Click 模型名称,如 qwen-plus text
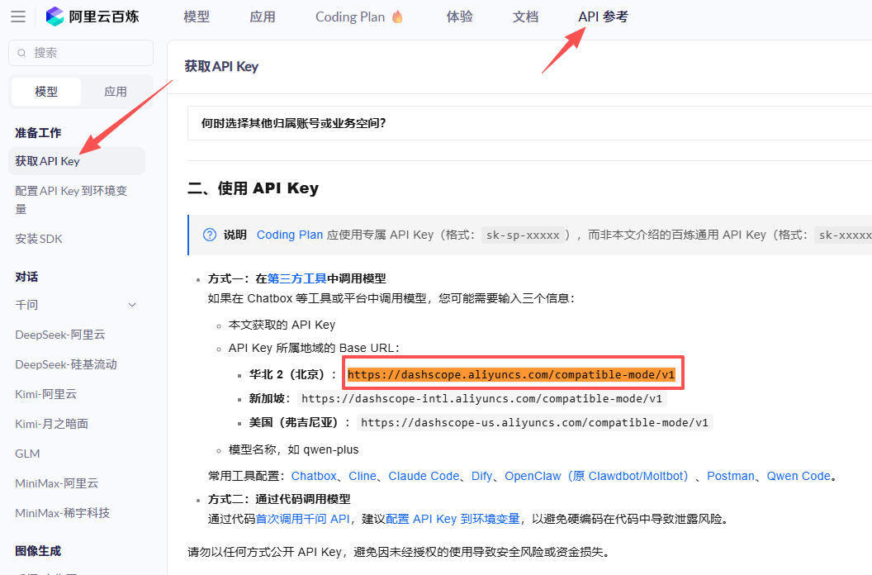The height and width of the screenshot is (575, 872). tap(294, 449)
